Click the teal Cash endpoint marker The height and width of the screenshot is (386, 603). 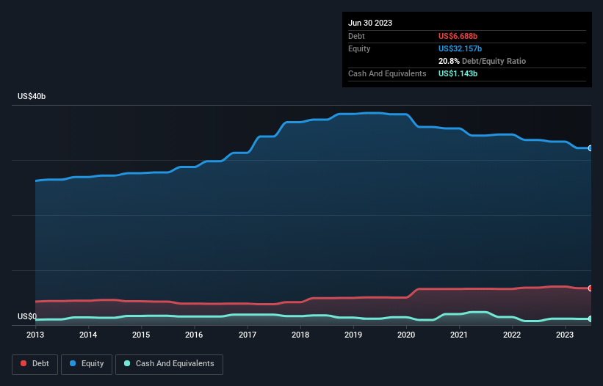coord(591,318)
